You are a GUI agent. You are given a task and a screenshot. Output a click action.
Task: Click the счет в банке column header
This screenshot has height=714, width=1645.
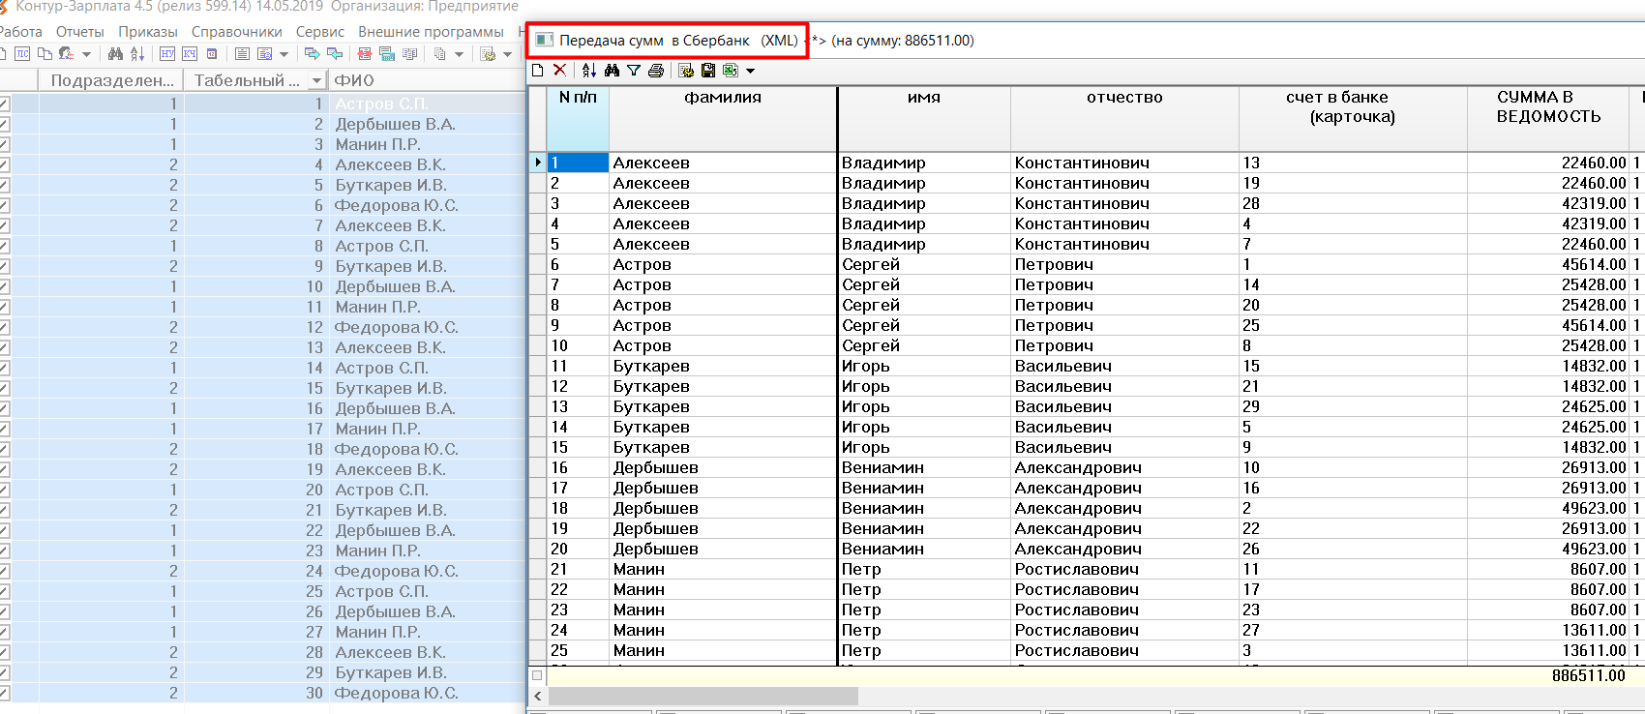[1353, 118]
